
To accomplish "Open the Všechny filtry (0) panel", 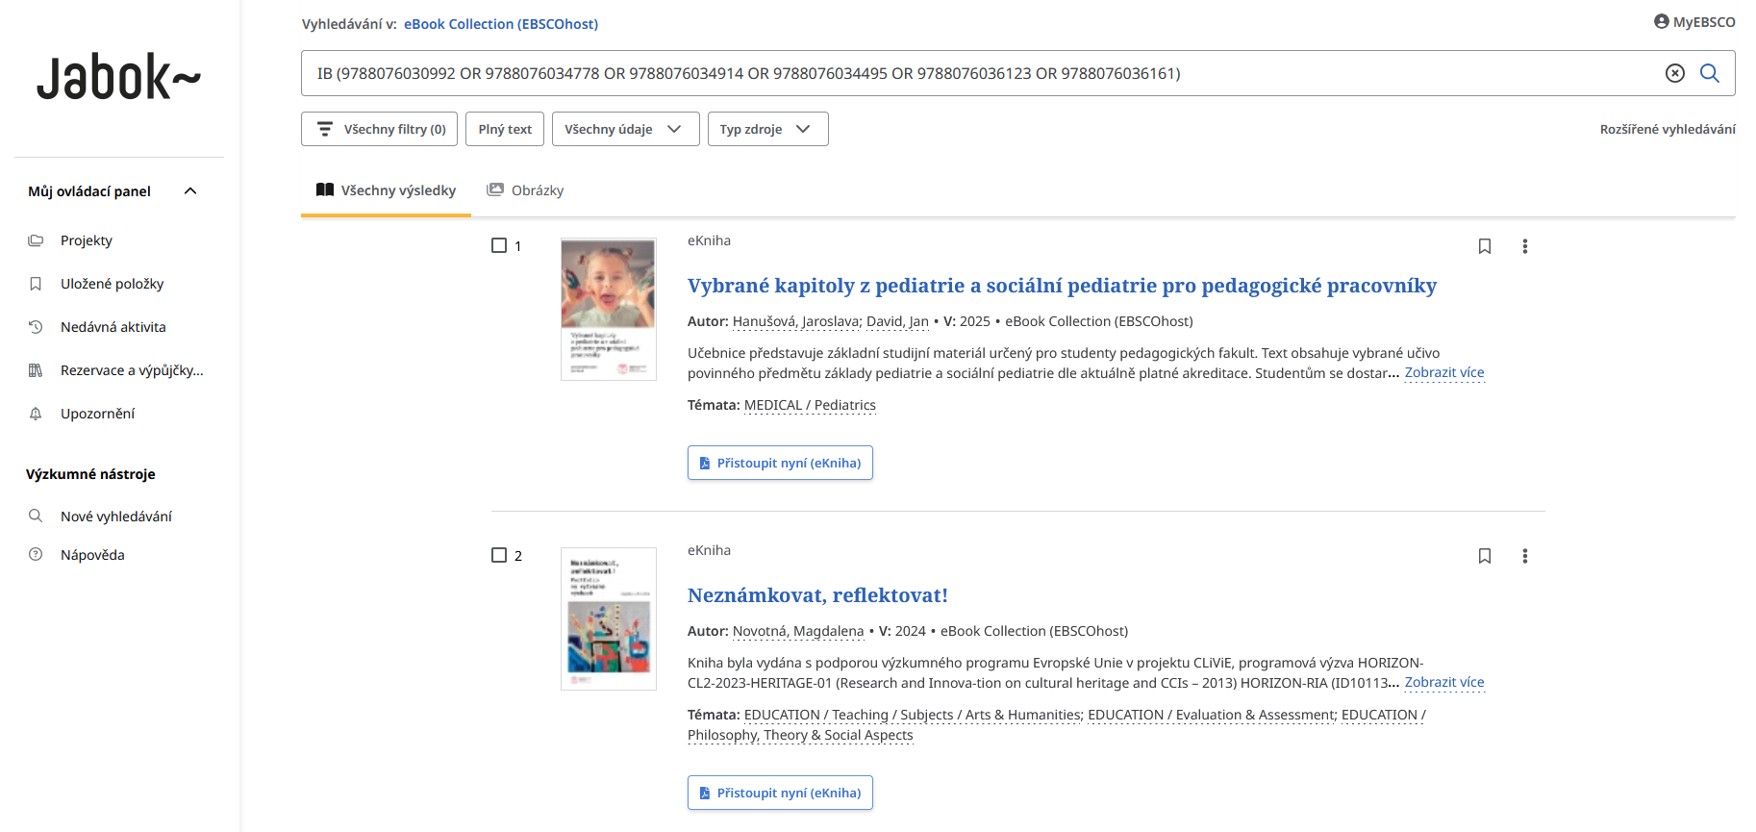I will point(379,129).
